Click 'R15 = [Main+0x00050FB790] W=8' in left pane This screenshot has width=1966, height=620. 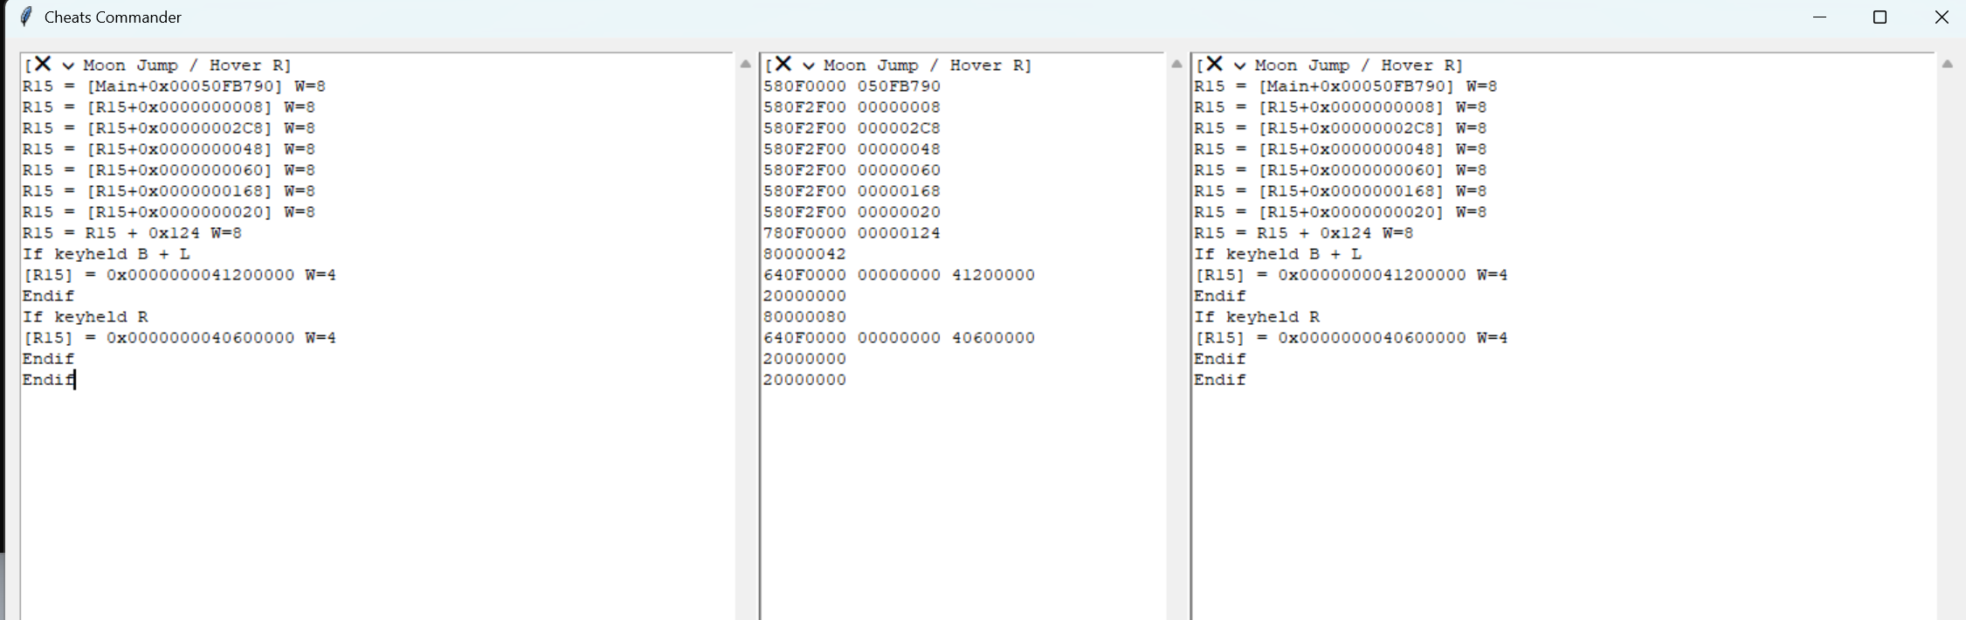174,86
